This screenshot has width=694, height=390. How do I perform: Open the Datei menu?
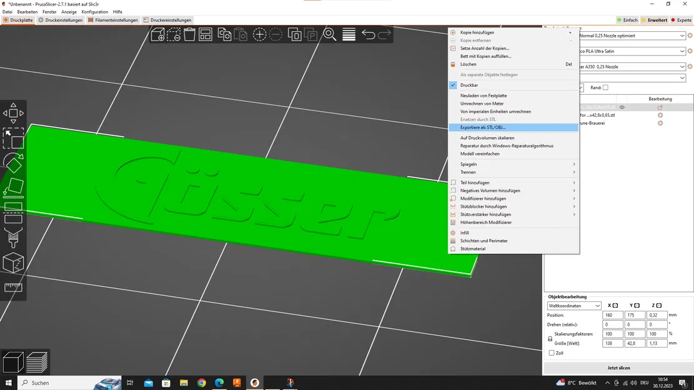point(7,12)
